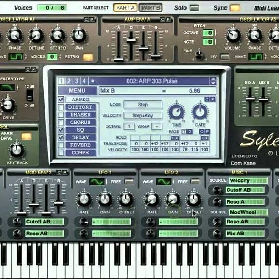Paste Mod Env 2 with P button
279x279 pixels.
click(x=65, y=172)
